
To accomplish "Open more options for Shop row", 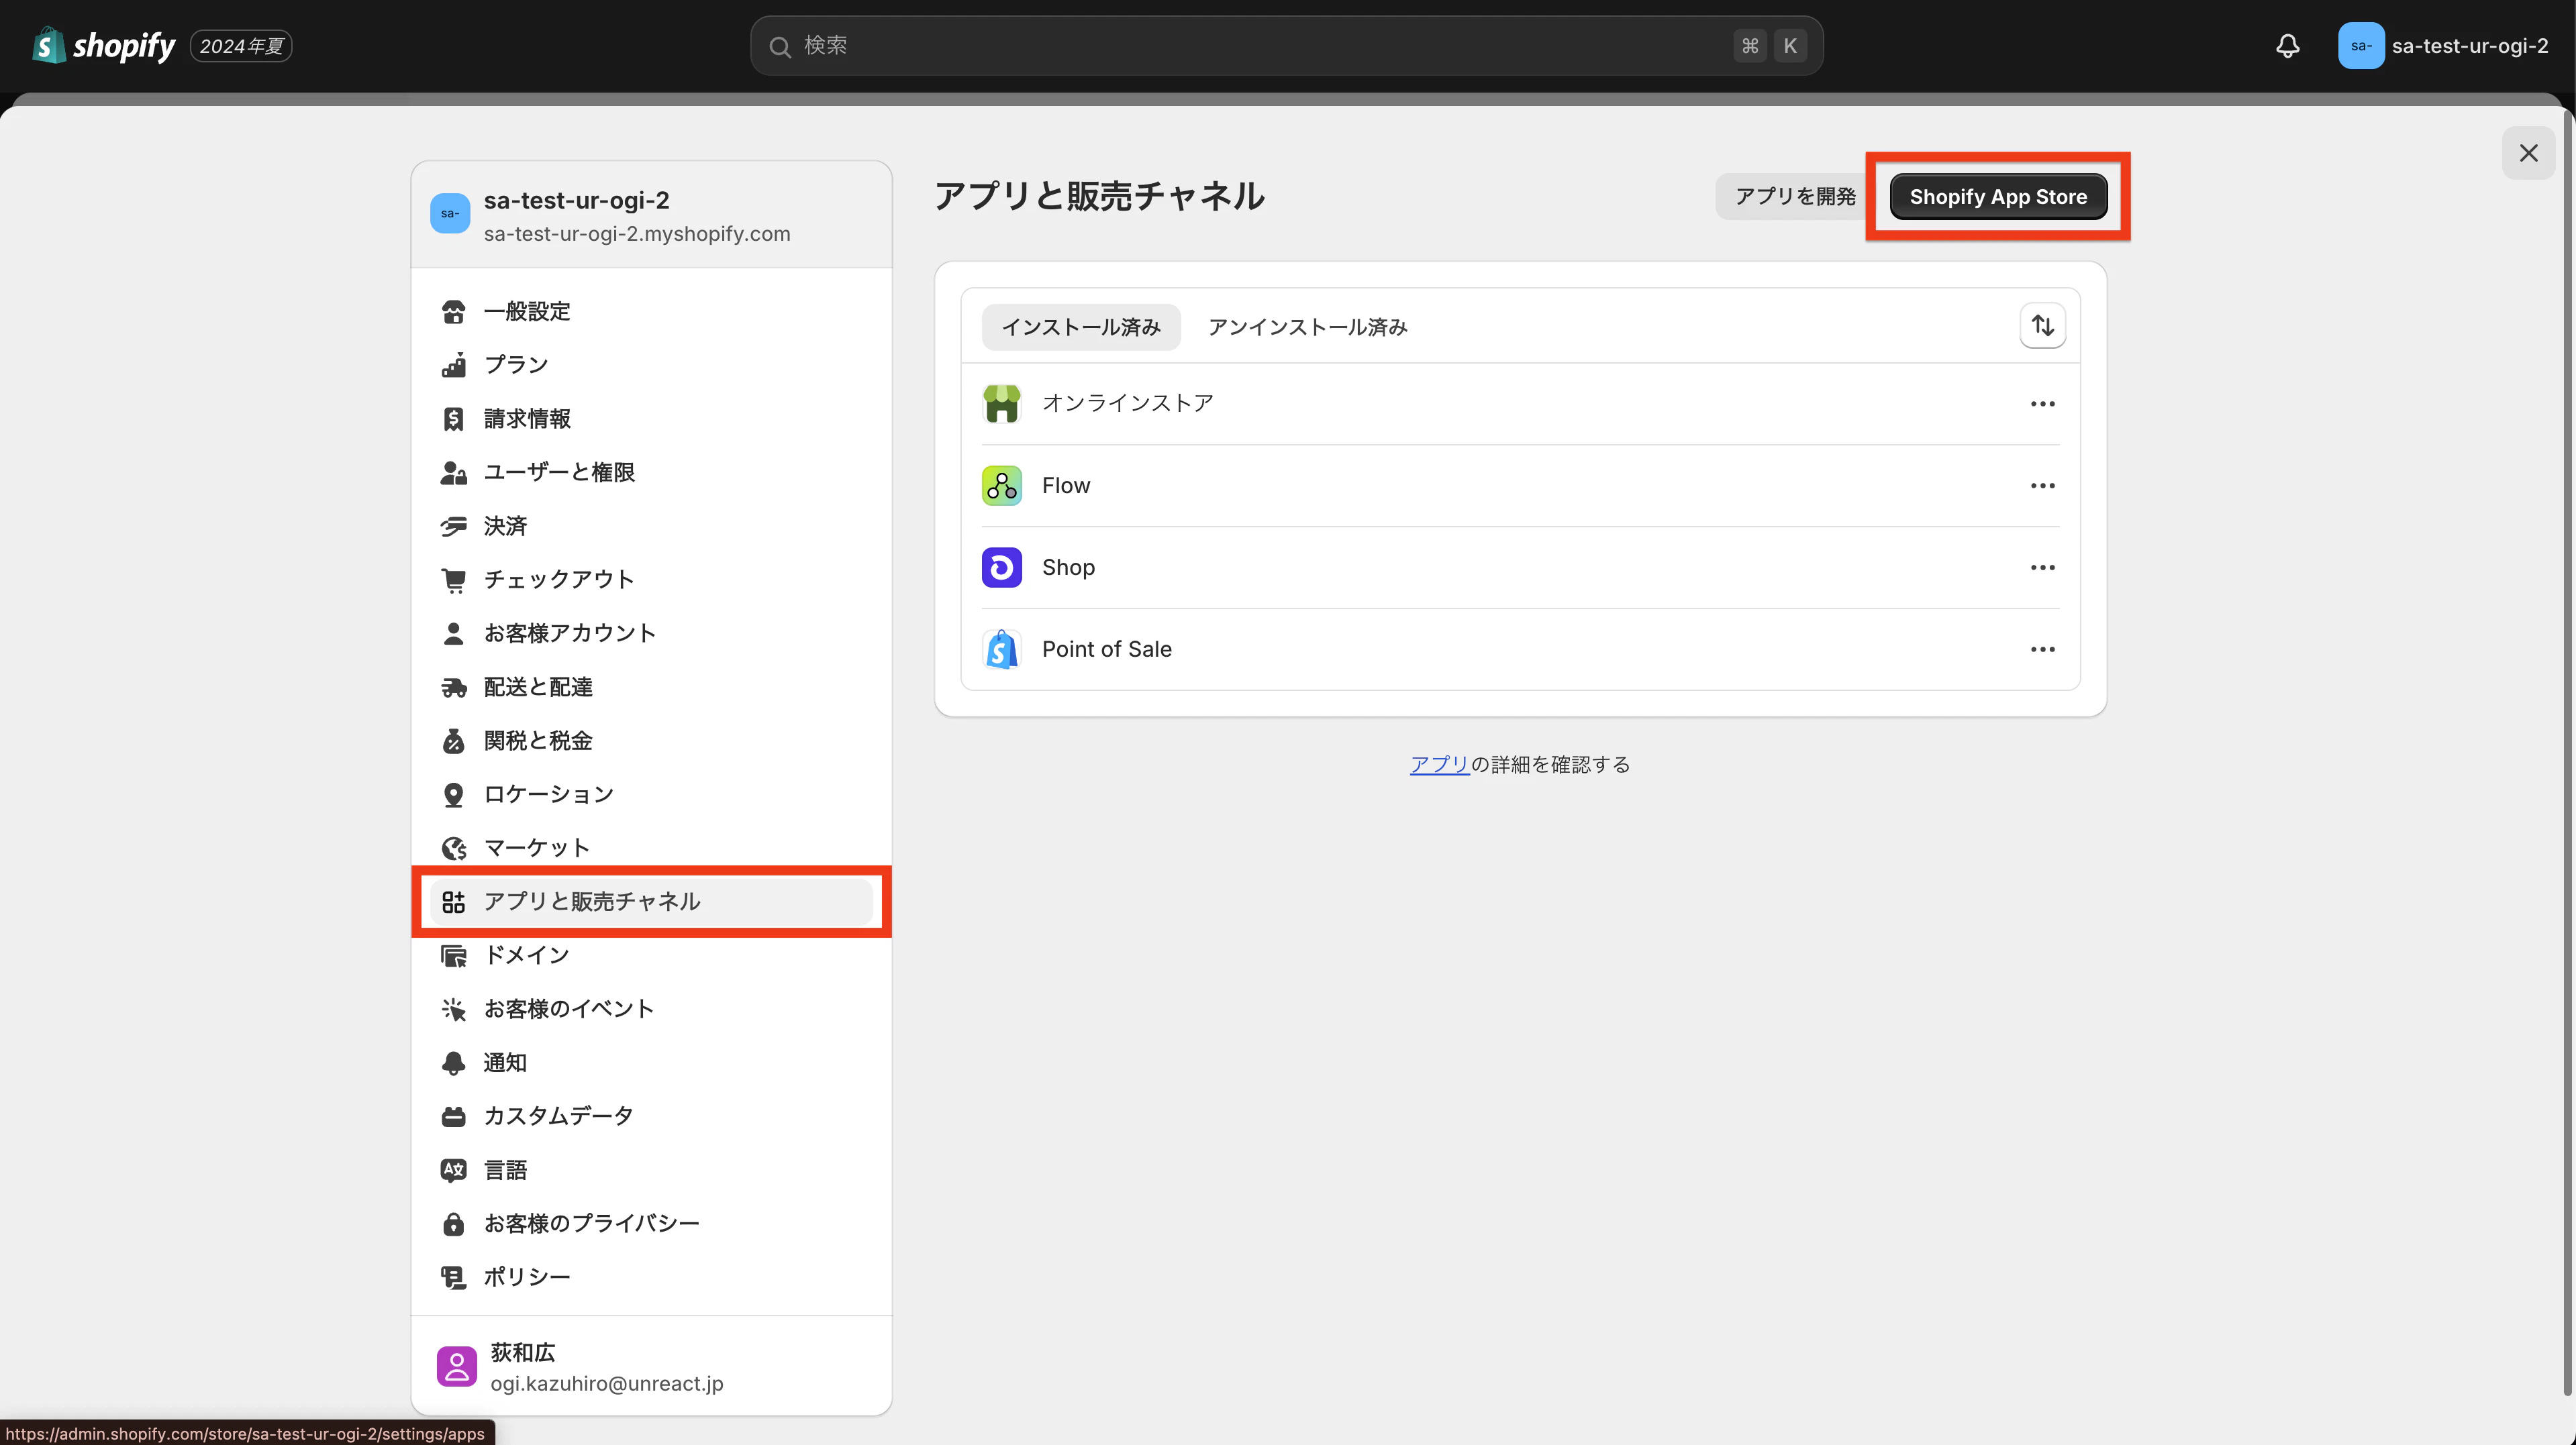I will point(2042,568).
